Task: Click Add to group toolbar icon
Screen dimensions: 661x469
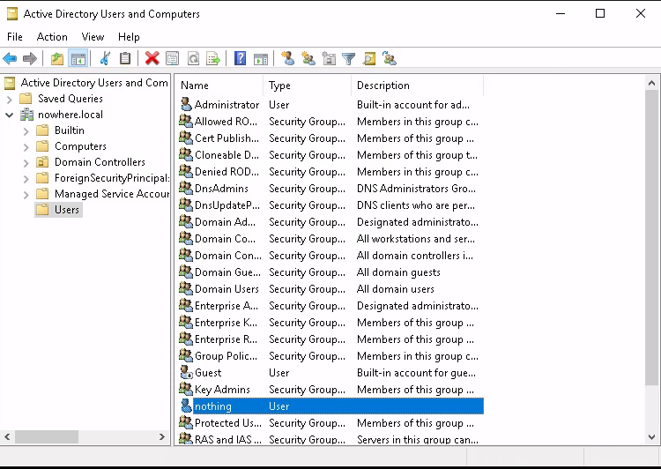Action: coord(390,58)
